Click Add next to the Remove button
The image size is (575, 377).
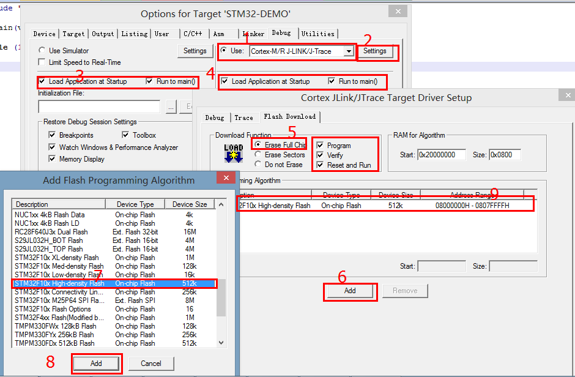pos(350,291)
